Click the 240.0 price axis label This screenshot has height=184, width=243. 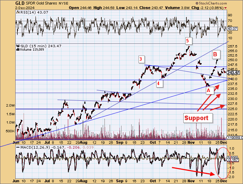233,79
